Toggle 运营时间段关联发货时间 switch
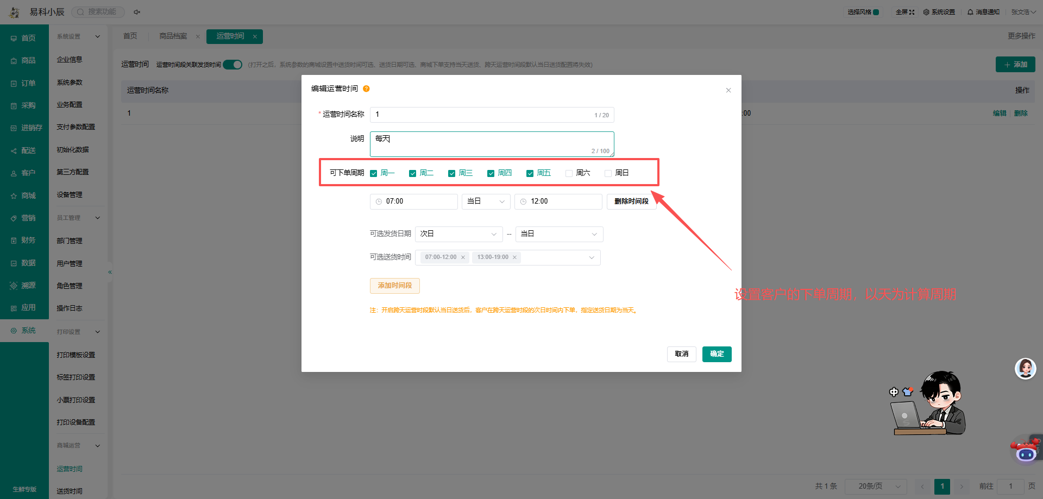This screenshot has width=1043, height=499. [233, 65]
